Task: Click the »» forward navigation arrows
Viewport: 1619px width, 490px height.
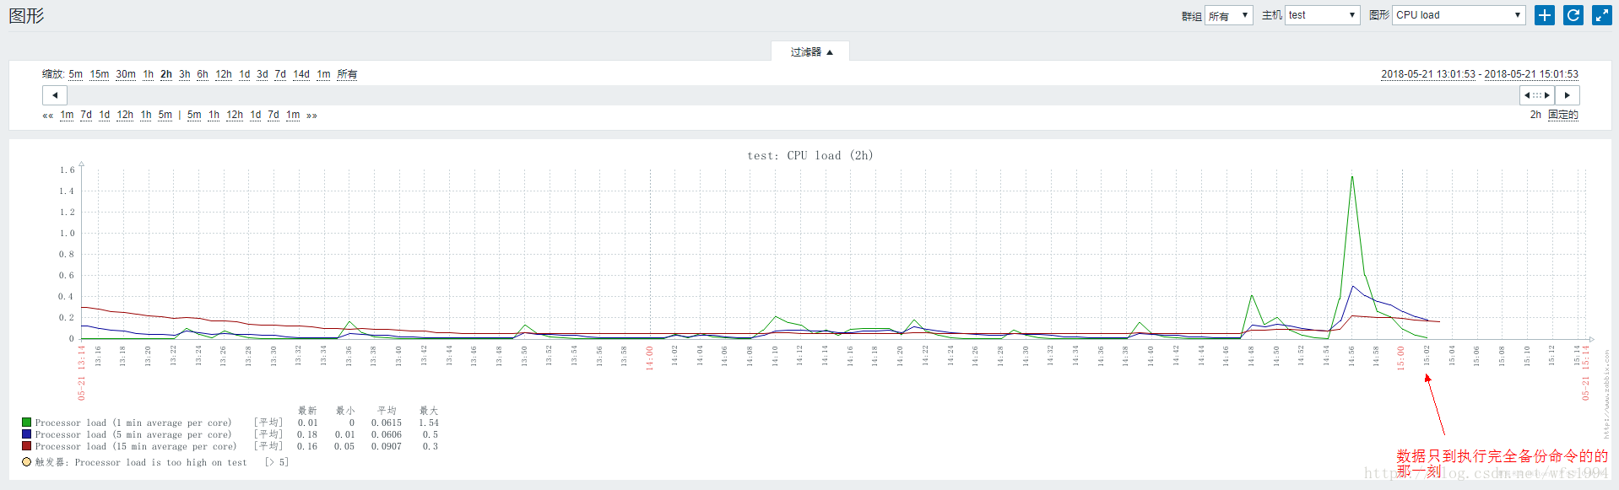Action: coord(311,116)
